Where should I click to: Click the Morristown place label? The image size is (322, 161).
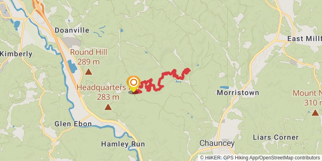(238, 93)
